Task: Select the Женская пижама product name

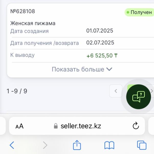Action: (x=33, y=23)
